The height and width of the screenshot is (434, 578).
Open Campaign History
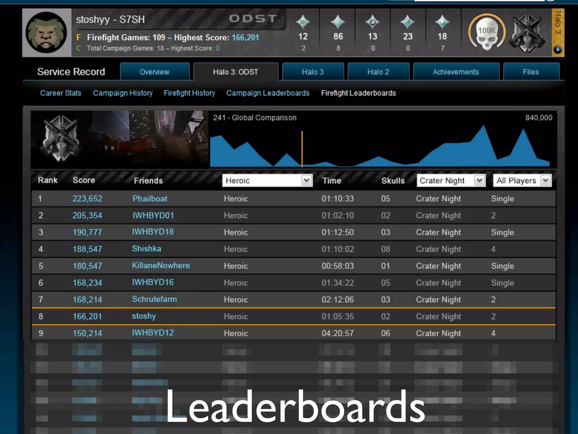123,93
